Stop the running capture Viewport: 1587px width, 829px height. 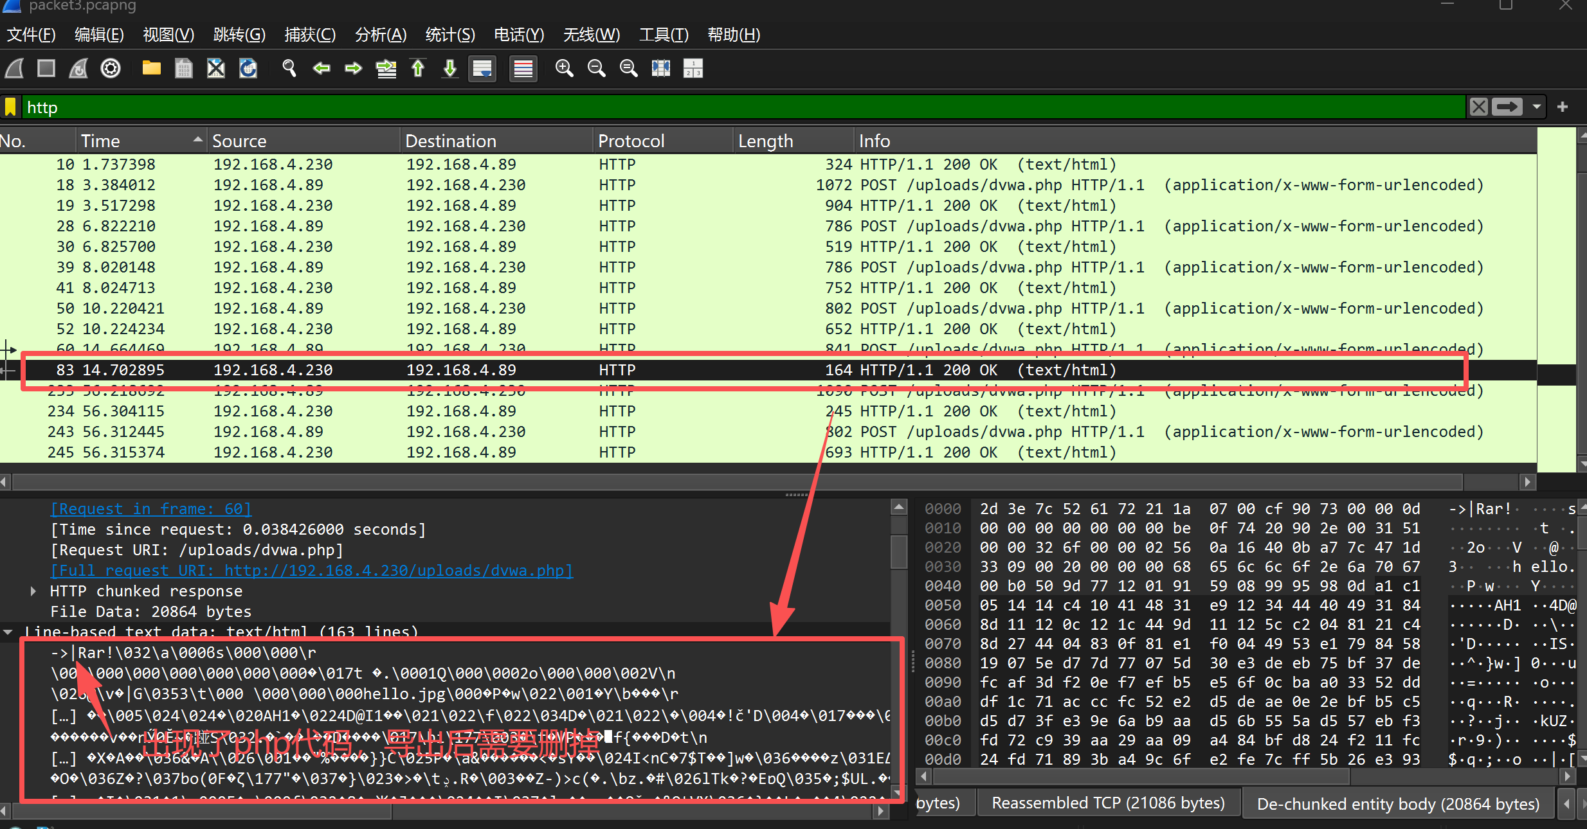click(46, 68)
